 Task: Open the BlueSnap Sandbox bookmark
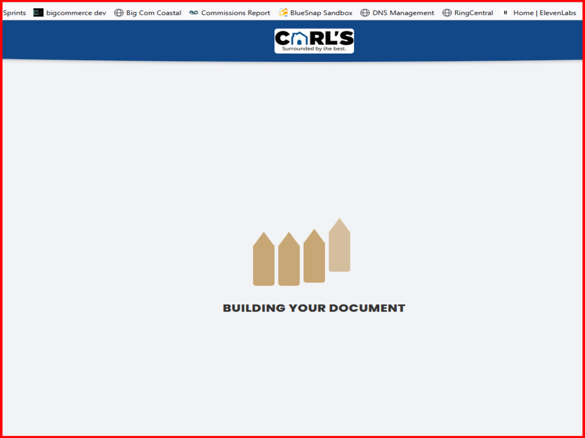point(315,13)
